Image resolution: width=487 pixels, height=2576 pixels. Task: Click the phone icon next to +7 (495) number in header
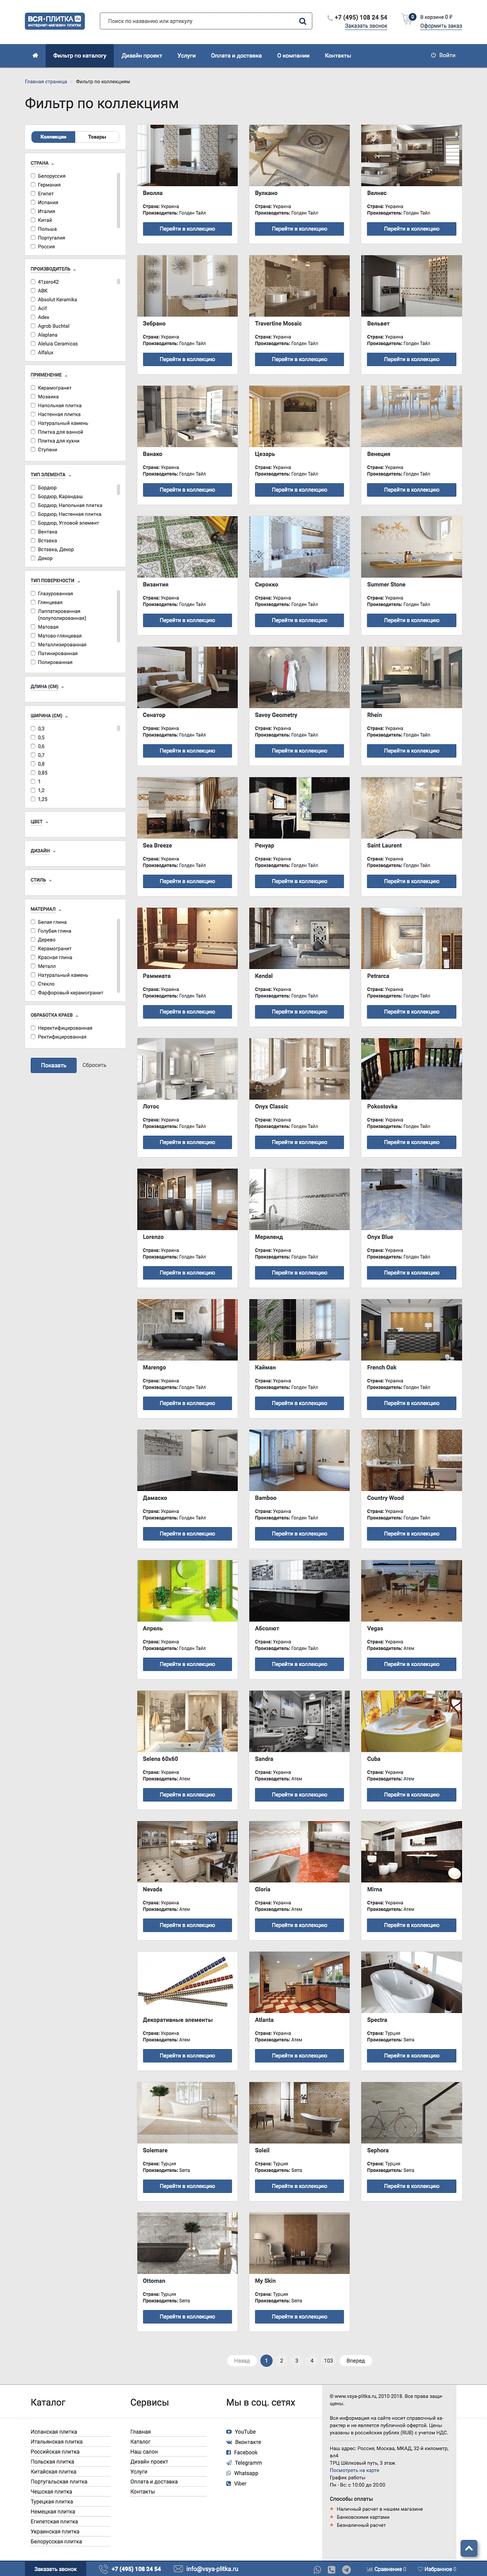330,18
